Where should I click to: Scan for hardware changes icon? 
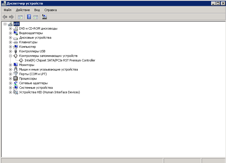pyautogui.click(x=44, y=17)
